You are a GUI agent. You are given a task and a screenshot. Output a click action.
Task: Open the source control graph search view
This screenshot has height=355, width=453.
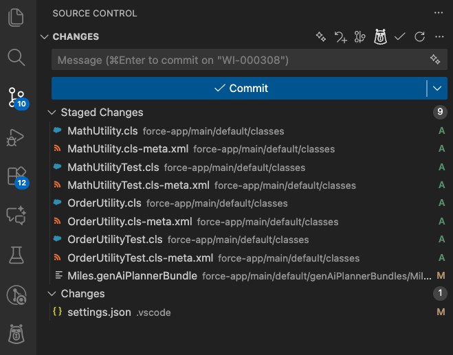[16, 295]
